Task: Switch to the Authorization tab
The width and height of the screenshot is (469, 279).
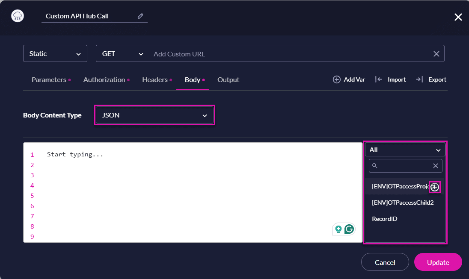Action: click(104, 79)
